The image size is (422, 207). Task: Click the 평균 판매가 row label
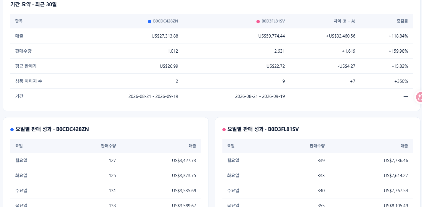pos(26,66)
